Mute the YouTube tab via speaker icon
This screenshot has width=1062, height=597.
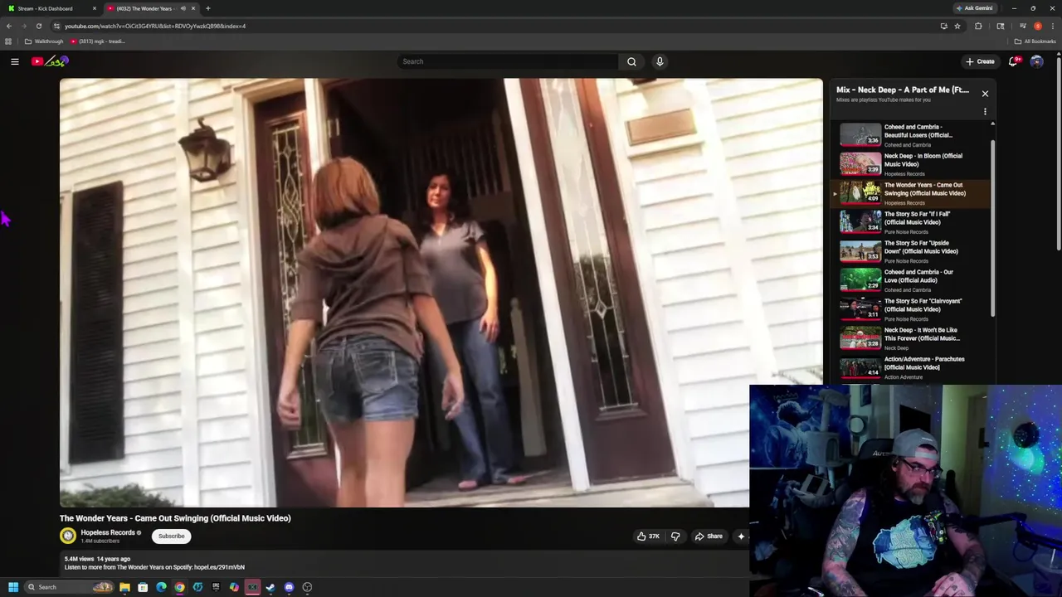pos(183,8)
